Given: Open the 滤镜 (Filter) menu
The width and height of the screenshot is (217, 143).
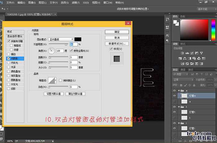Looking at the screenshot, I should click(x=74, y=2).
